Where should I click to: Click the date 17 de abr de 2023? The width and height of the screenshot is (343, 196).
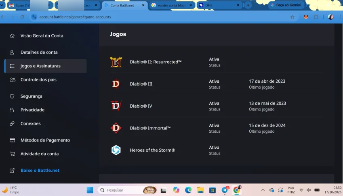point(267,81)
